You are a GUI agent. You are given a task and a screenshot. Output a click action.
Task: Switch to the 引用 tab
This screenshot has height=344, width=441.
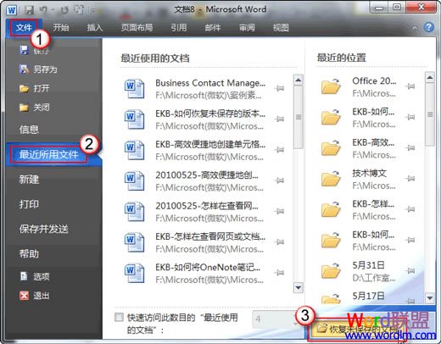179,27
